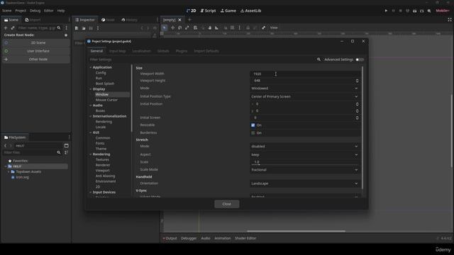Open the Localization tab in Project Settings
This screenshot has width=454, height=255.
(x=142, y=51)
